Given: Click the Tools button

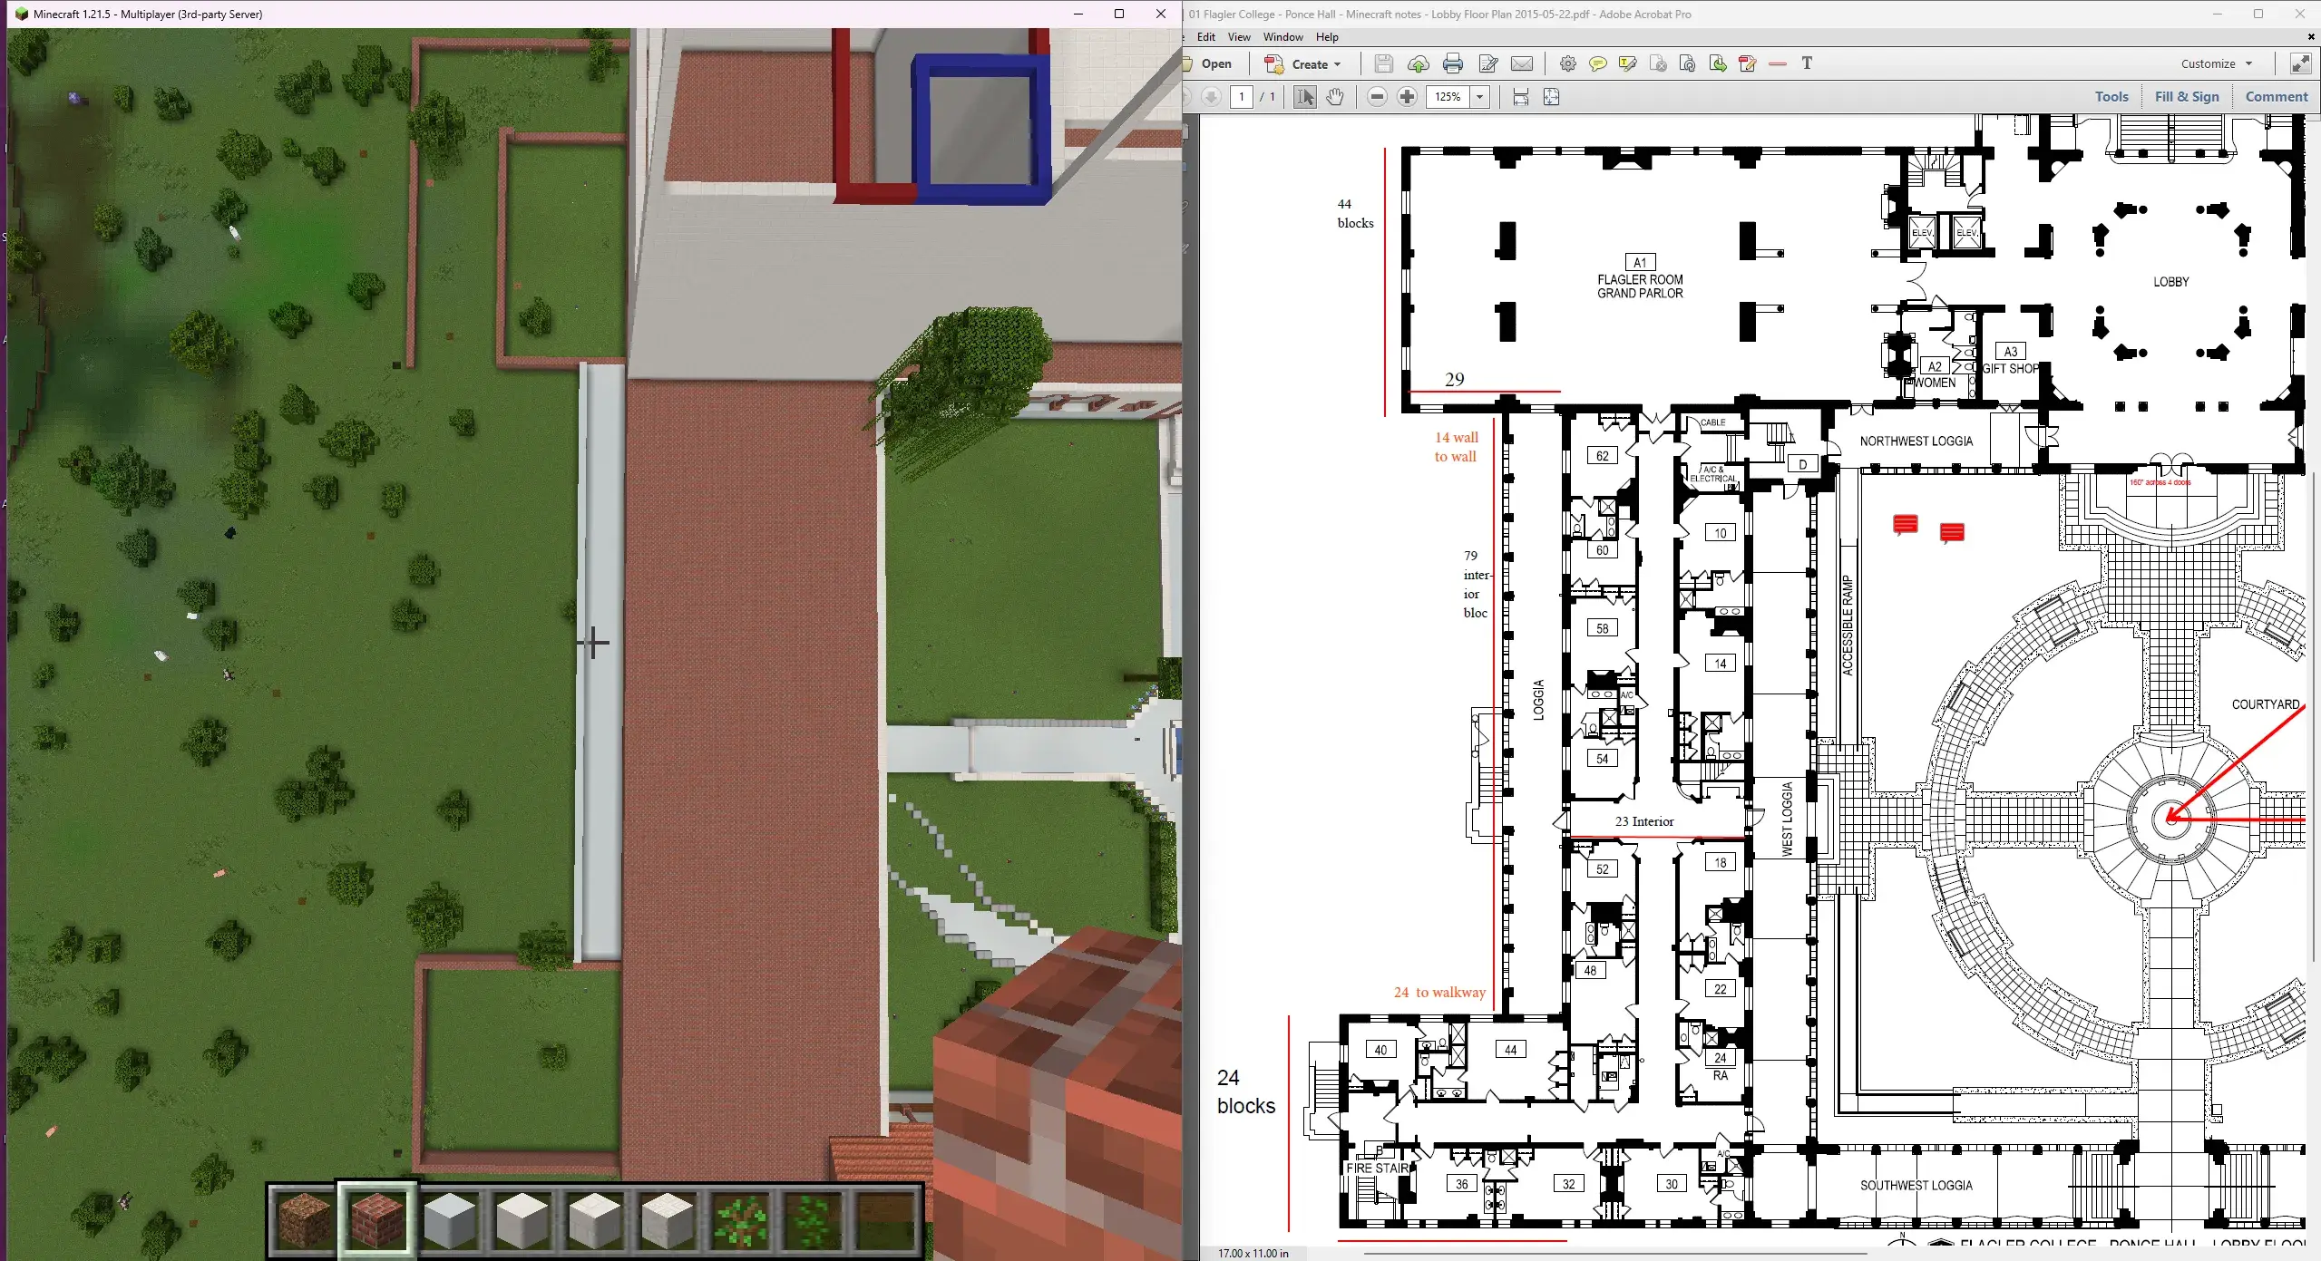Looking at the screenshot, I should point(2111,96).
